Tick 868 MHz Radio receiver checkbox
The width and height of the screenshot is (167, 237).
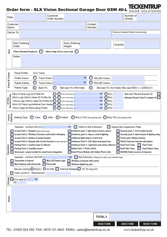118,152
